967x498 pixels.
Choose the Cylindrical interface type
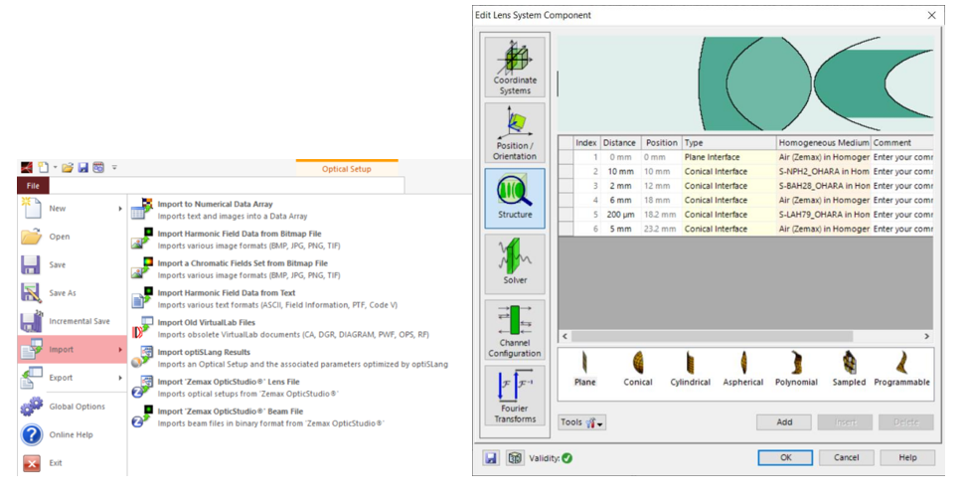[x=690, y=369]
